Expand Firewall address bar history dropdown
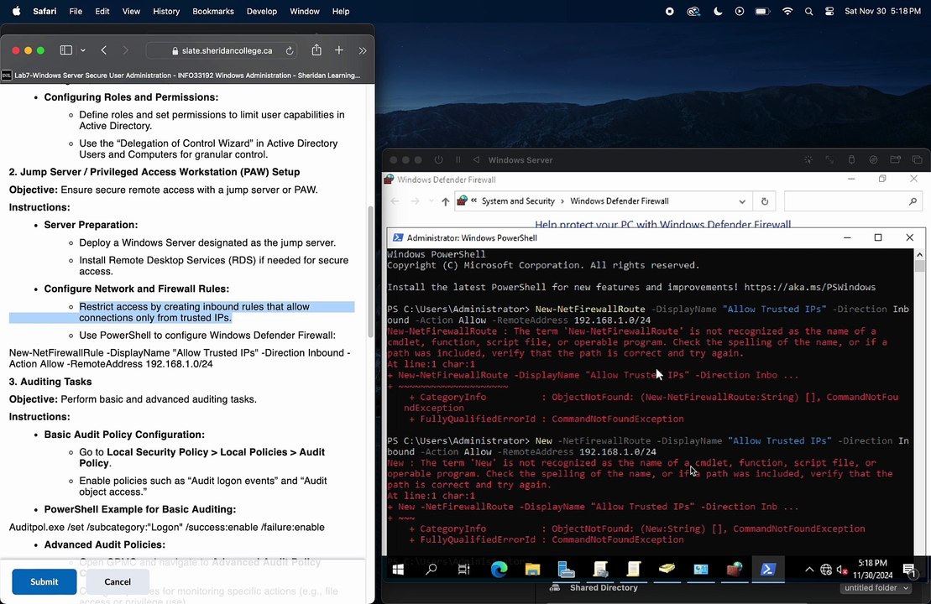Image resolution: width=931 pixels, height=604 pixels. (x=742, y=201)
